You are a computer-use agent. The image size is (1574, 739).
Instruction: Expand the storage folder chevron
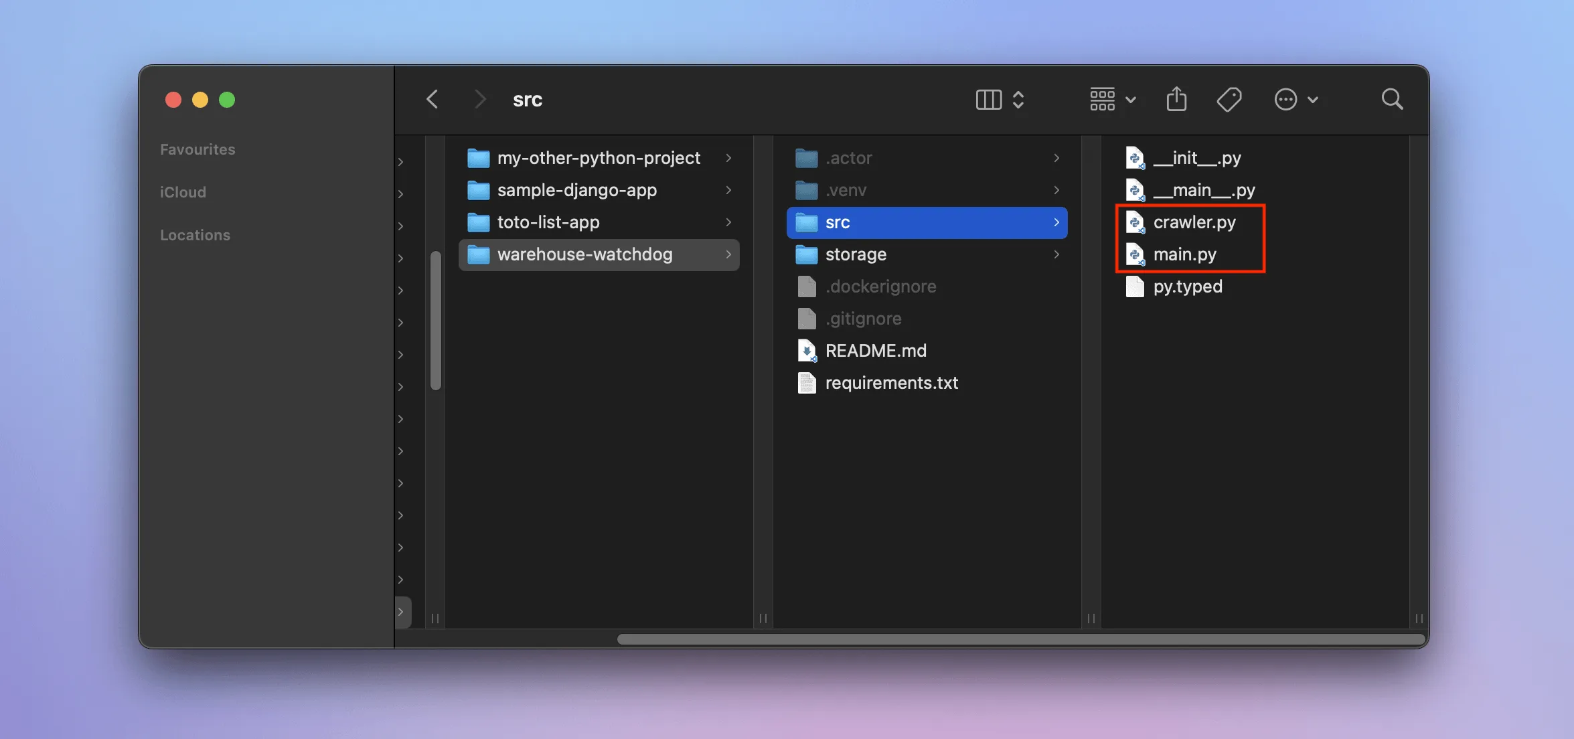click(1056, 254)
